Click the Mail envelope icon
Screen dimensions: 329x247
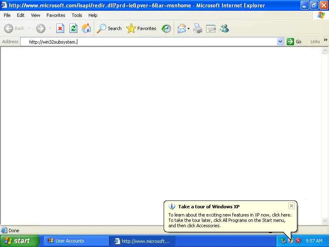point(181,28)
